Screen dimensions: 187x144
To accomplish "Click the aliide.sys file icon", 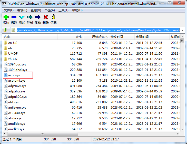I will [x=6, y=118].
